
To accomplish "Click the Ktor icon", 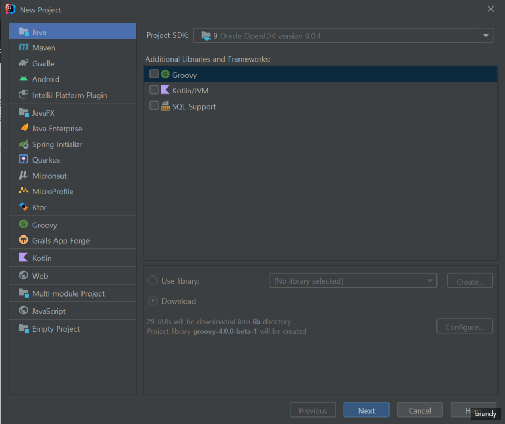I will pos(24,206).
